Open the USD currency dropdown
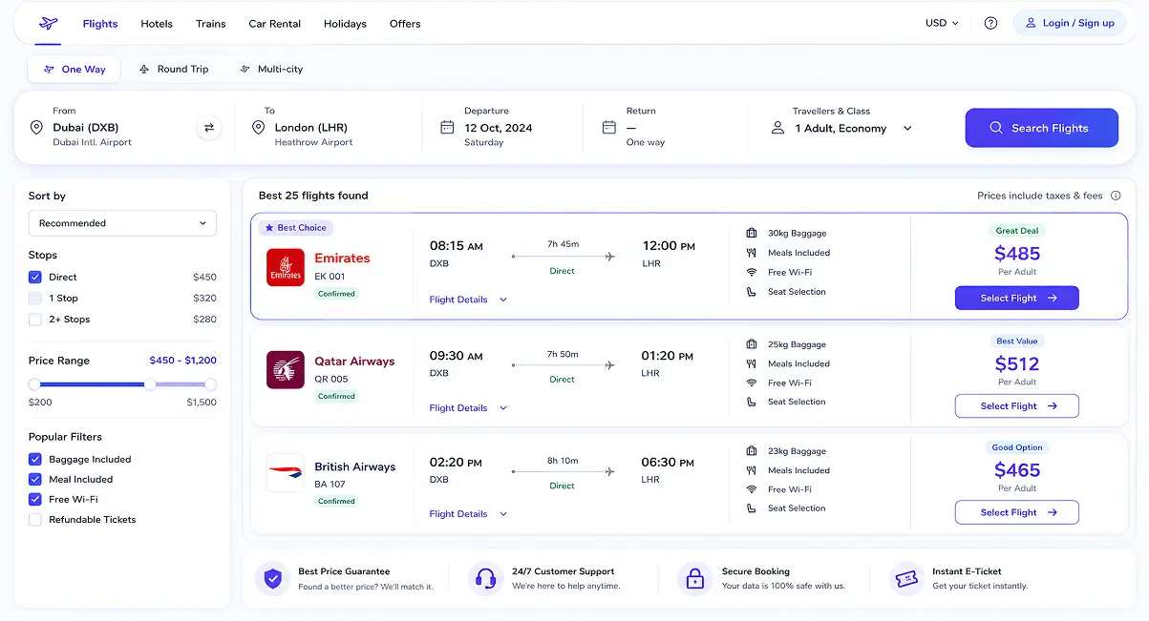Viewport: 1149px width, 621px height. tap(942, 23)
